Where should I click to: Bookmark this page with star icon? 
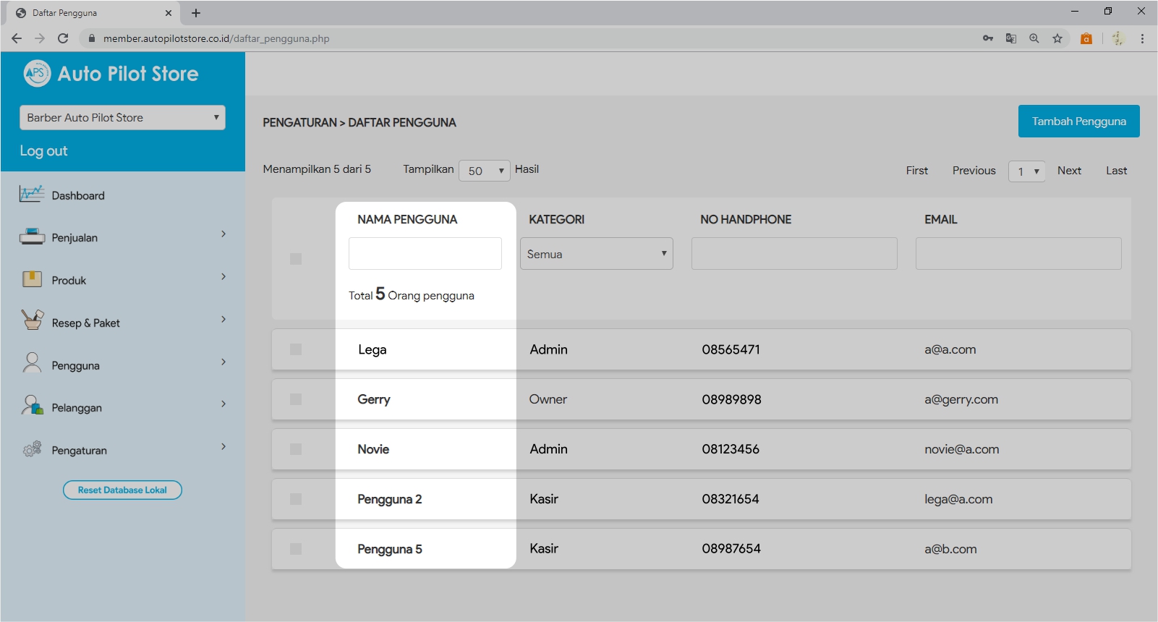(x=1057, y=38)
